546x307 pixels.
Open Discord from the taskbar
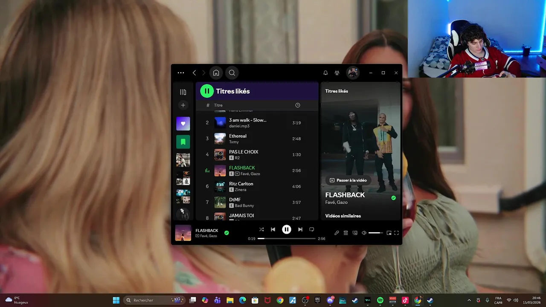(330, 300)
